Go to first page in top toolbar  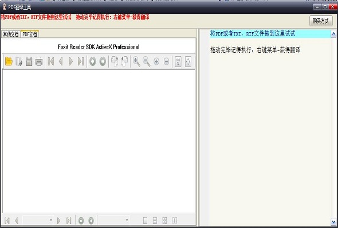51,61
